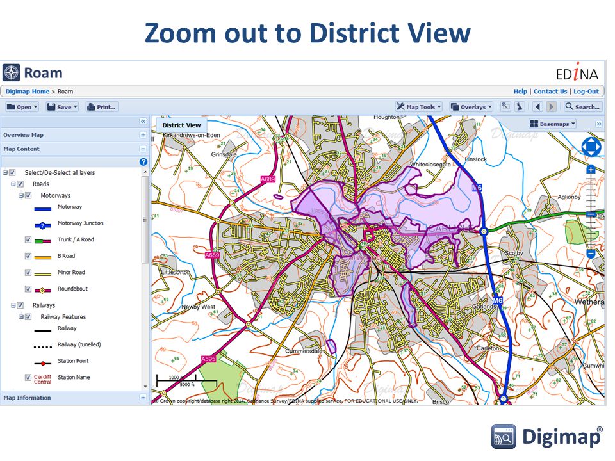
Task: Click the Linstock place name on map
Action: (475, 159)
